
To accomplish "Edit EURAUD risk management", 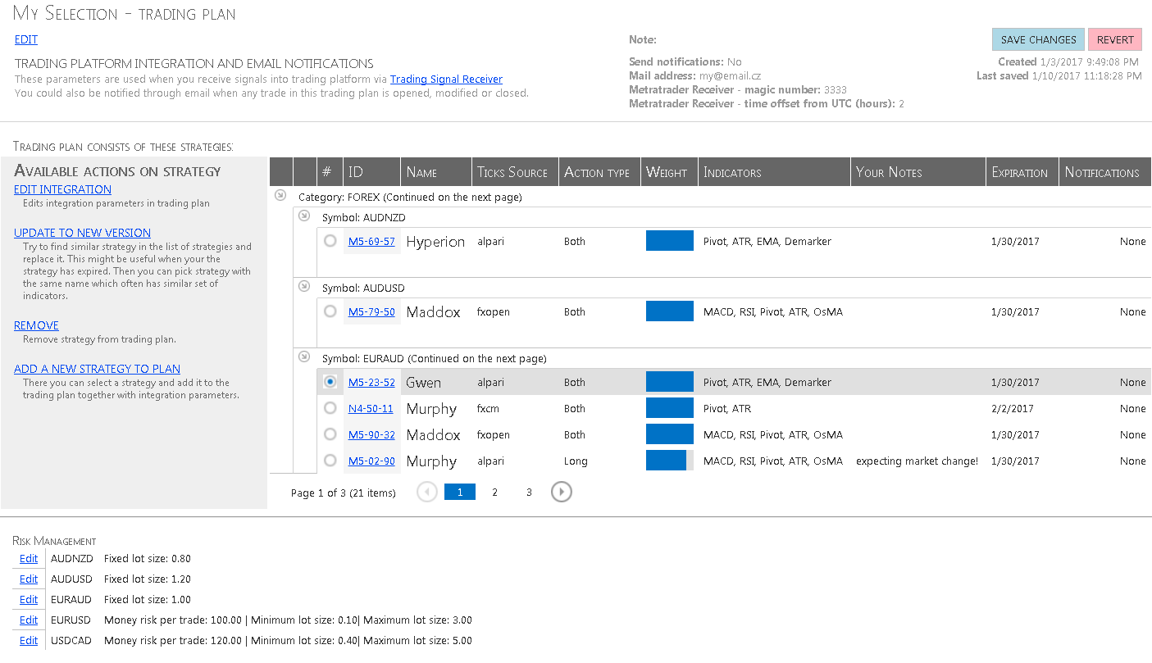I will click(29, 600).
